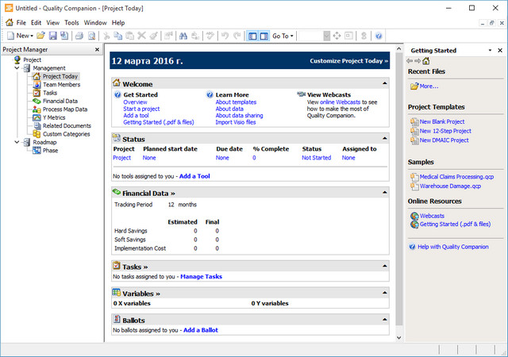Collapse the Management tree node
The image size is (508, 357).
[x=17, y=68]
